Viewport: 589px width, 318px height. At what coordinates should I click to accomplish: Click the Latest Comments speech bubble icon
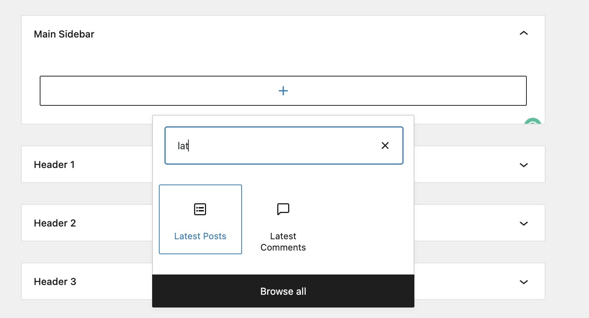pos(283,209)
